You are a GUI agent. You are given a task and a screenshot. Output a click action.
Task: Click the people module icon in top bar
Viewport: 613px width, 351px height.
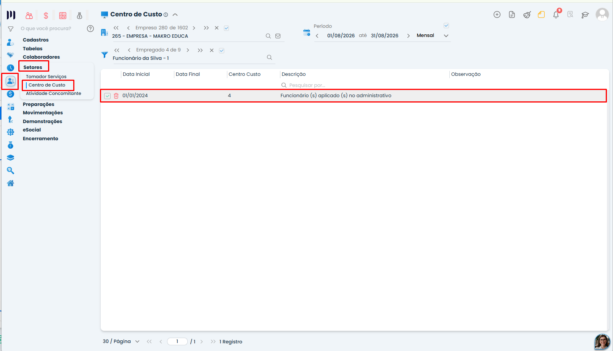(29, 16)
